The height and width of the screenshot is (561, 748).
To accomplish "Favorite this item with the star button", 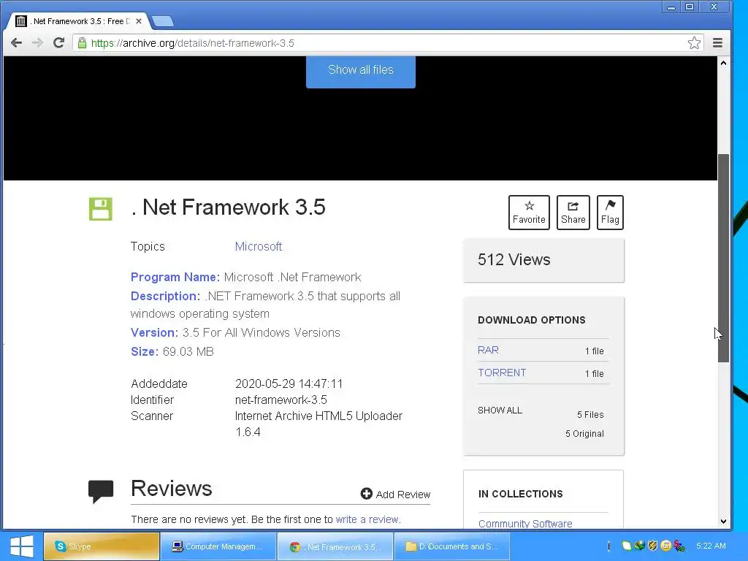I will tap(529, 213).
